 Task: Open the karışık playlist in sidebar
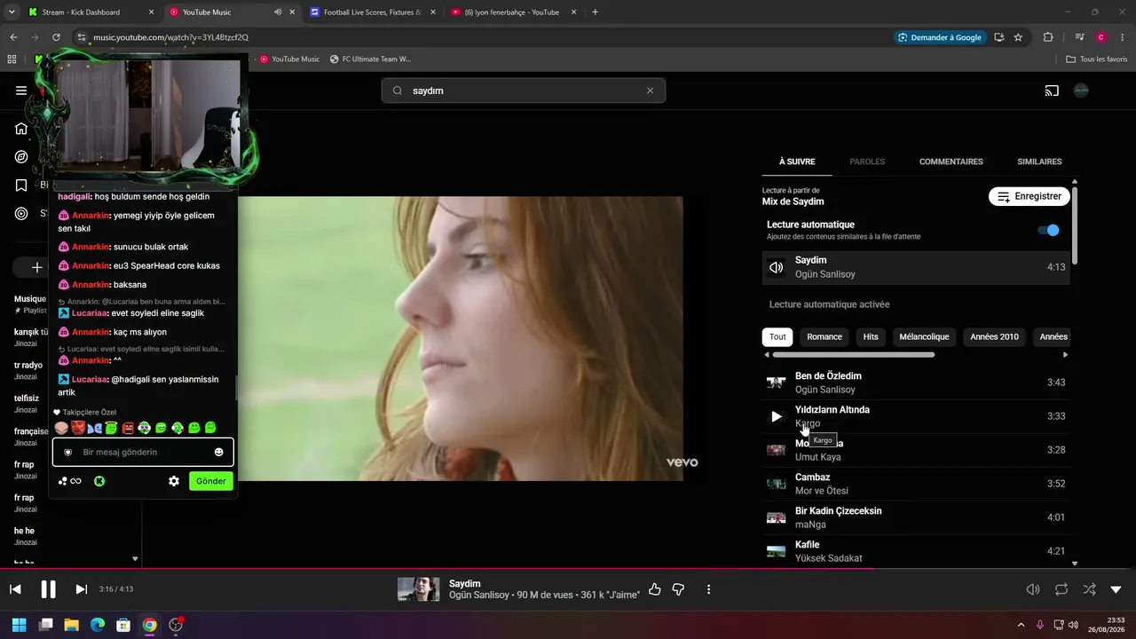(30, 337)
